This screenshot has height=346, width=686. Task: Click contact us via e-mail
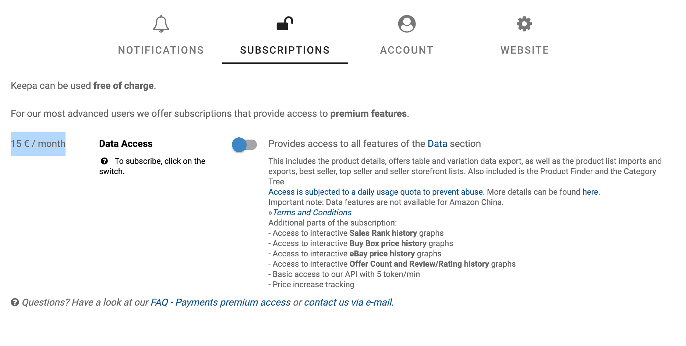point(348,302)
